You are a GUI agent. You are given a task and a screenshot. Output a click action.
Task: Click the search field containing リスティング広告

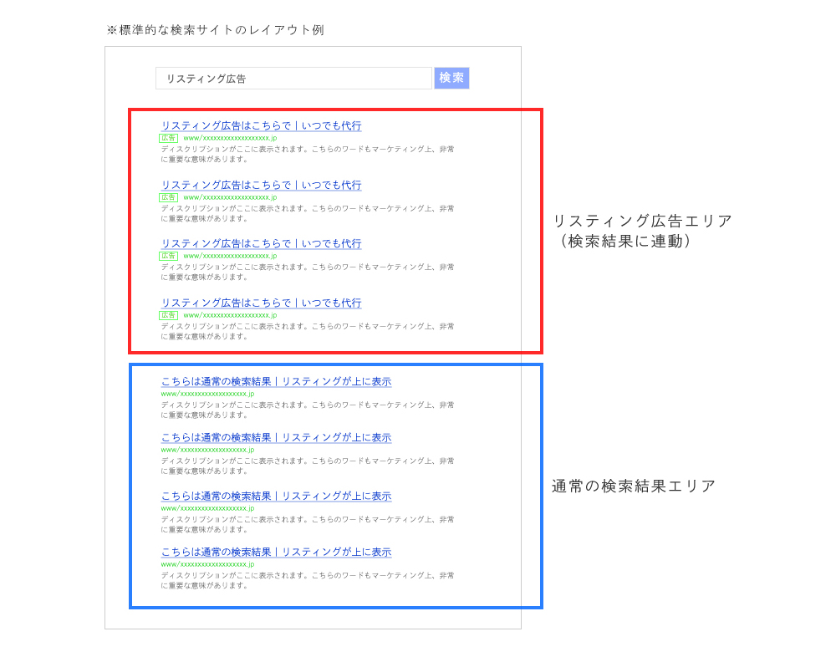coord(293,79)
